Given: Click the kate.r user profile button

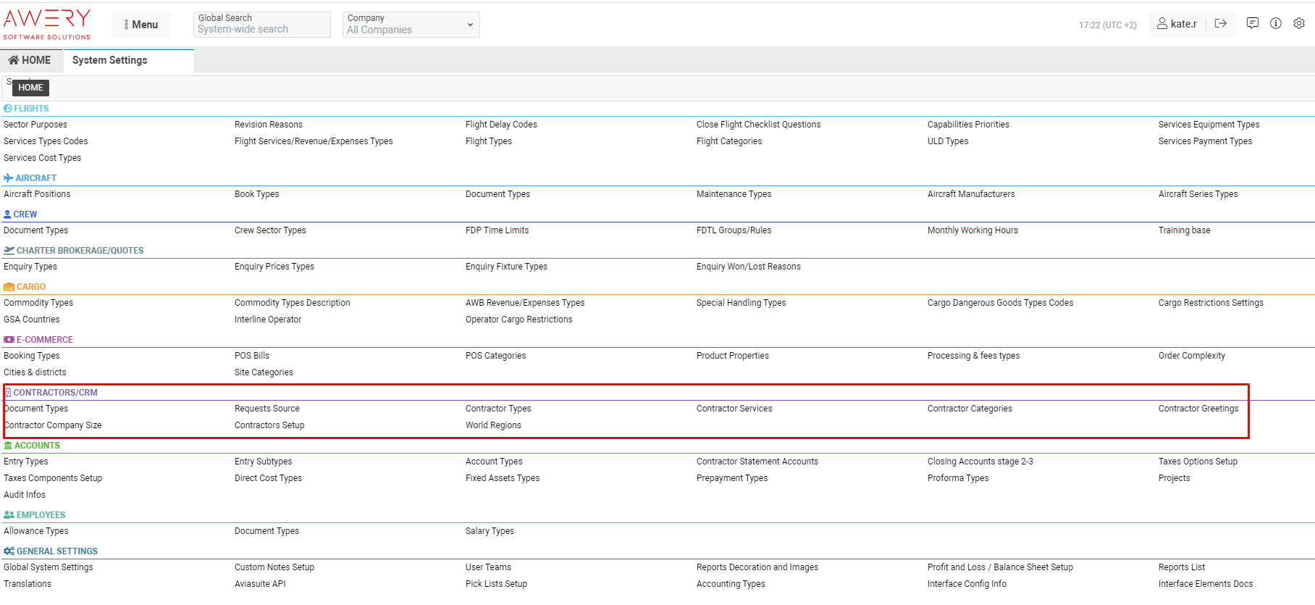Looking at the screenshot, I should coord(1177,24).
